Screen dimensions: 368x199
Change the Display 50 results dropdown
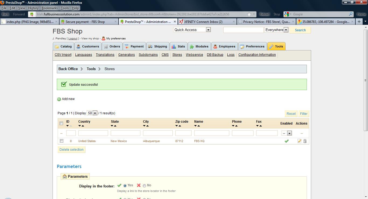click(x=92, y=113)
